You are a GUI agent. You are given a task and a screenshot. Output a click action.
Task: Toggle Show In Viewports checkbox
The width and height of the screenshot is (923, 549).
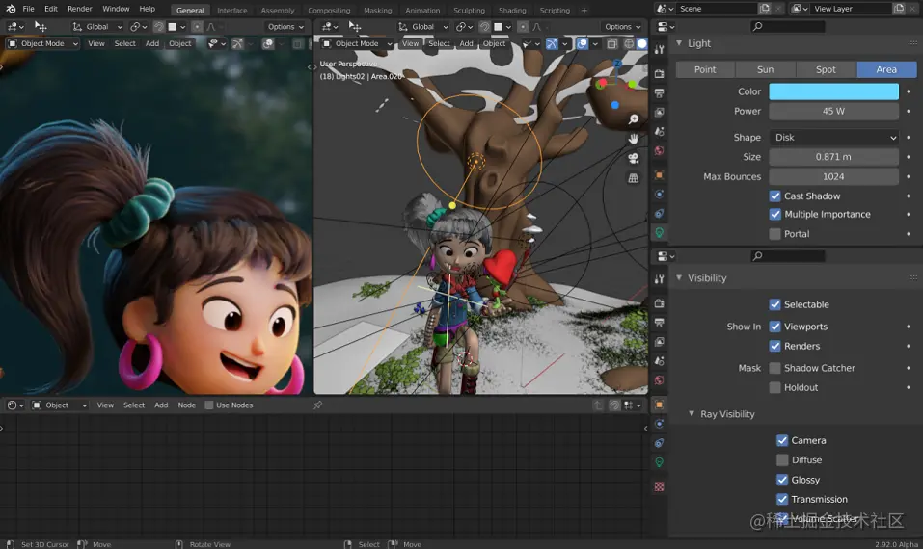click(x=775, y=327)
